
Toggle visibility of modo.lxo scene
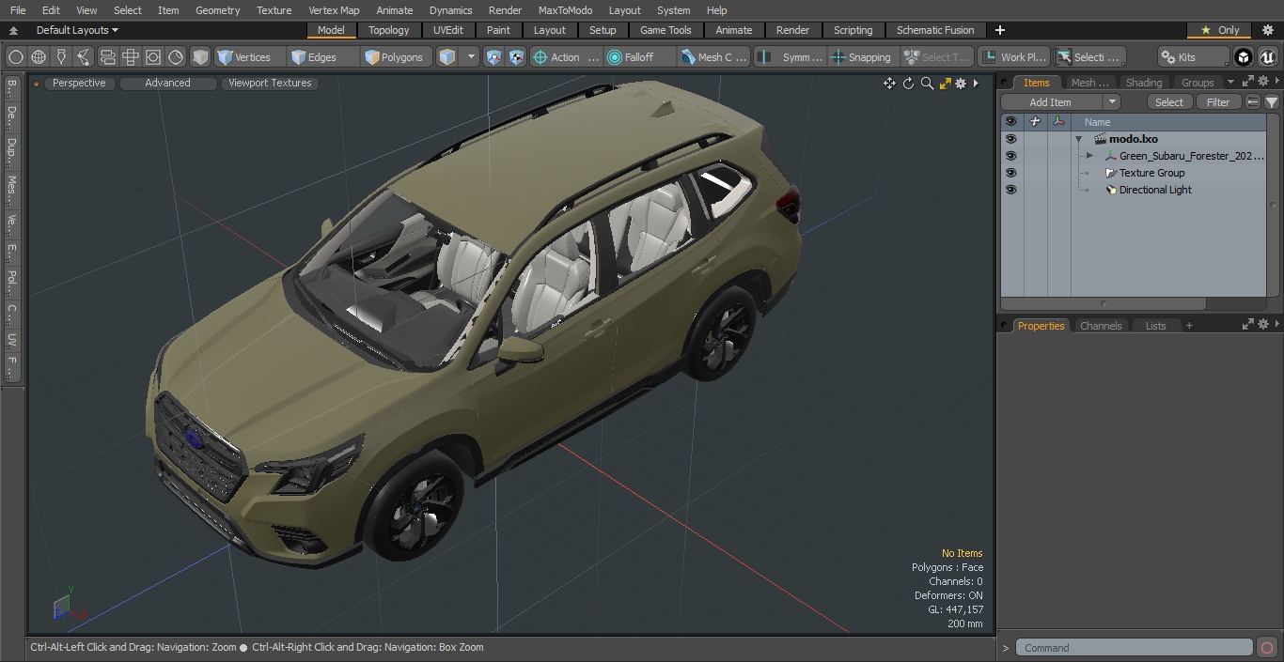point(1010,139)
